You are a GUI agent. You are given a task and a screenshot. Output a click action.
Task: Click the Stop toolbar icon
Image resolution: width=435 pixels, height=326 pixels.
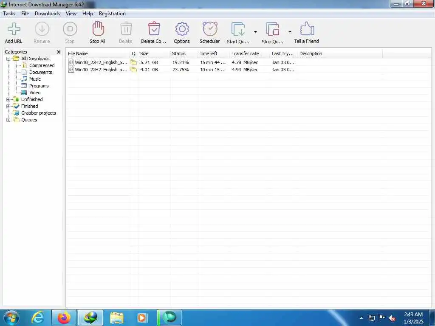[70, 29]
